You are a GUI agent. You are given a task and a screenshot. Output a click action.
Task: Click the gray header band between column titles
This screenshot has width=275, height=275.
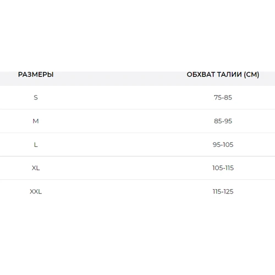pos(120,79)
